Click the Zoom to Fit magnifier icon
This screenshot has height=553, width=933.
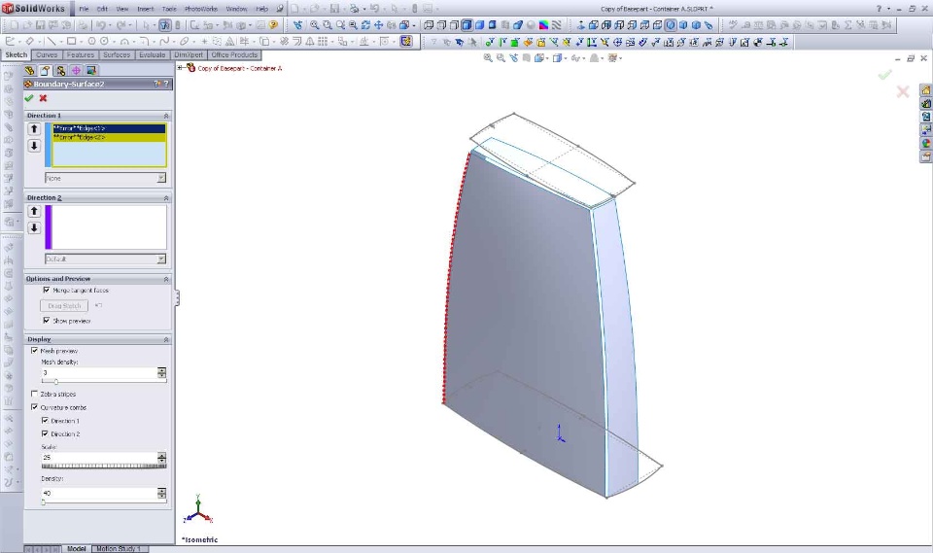(x=314, y=25)
